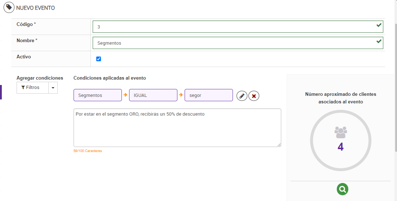Click the green magnifier search icon
The height and width of the screenshot is (201, 397).
click(x=343, y=189)
